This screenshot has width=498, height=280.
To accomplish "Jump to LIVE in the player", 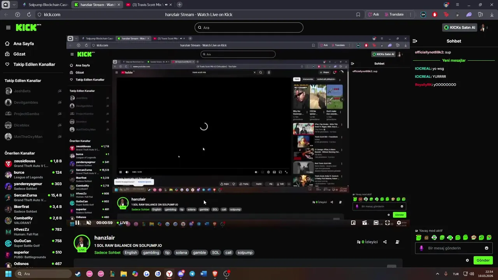I will click(x=122, y=223).
